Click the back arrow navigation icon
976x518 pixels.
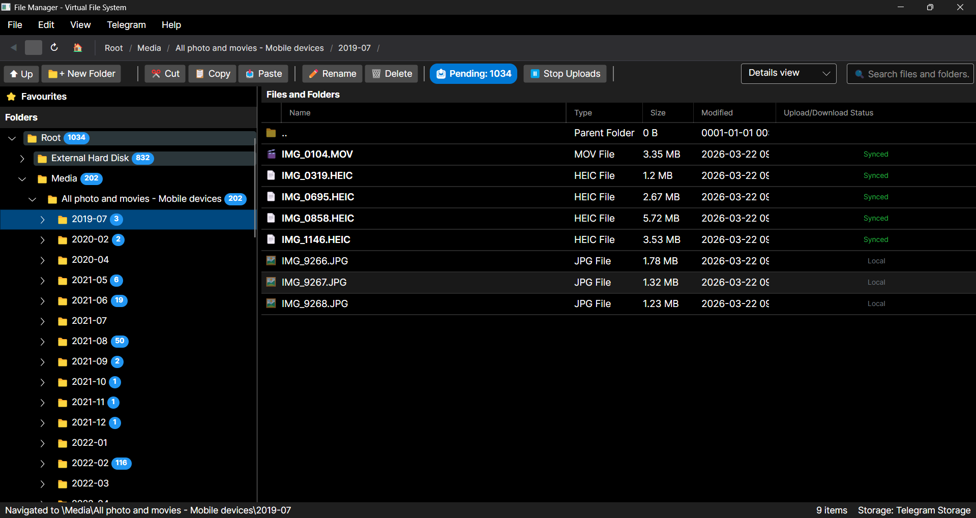(14, 48)
